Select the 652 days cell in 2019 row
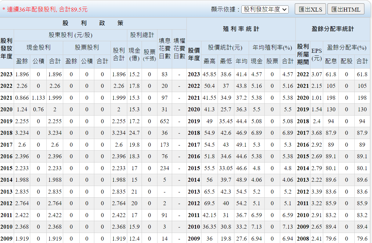 [x=164, y=121]
